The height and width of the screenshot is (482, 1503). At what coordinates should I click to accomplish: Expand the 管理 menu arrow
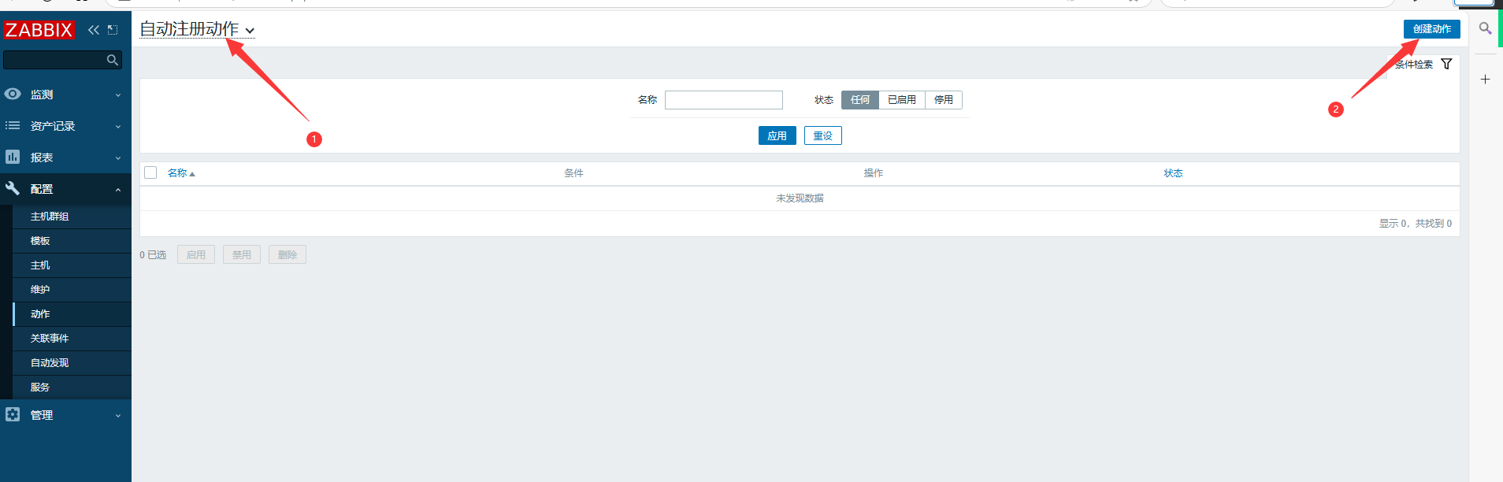(x=118, y=415)
